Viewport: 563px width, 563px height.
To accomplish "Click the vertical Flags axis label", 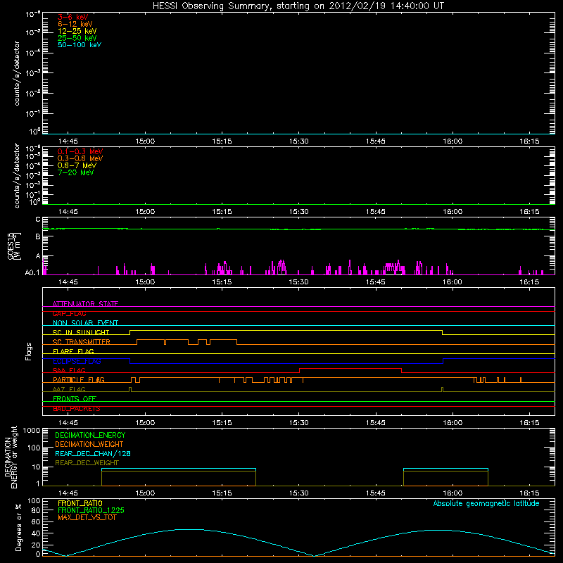I will point(28,351).
